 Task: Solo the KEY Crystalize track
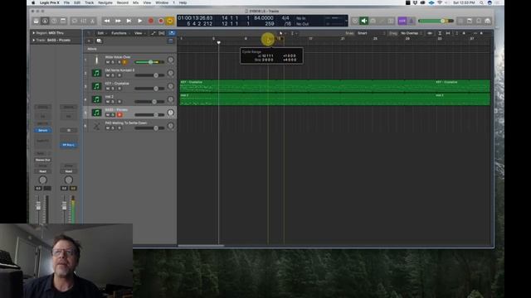pyautogui.click(x=113, y=89)
